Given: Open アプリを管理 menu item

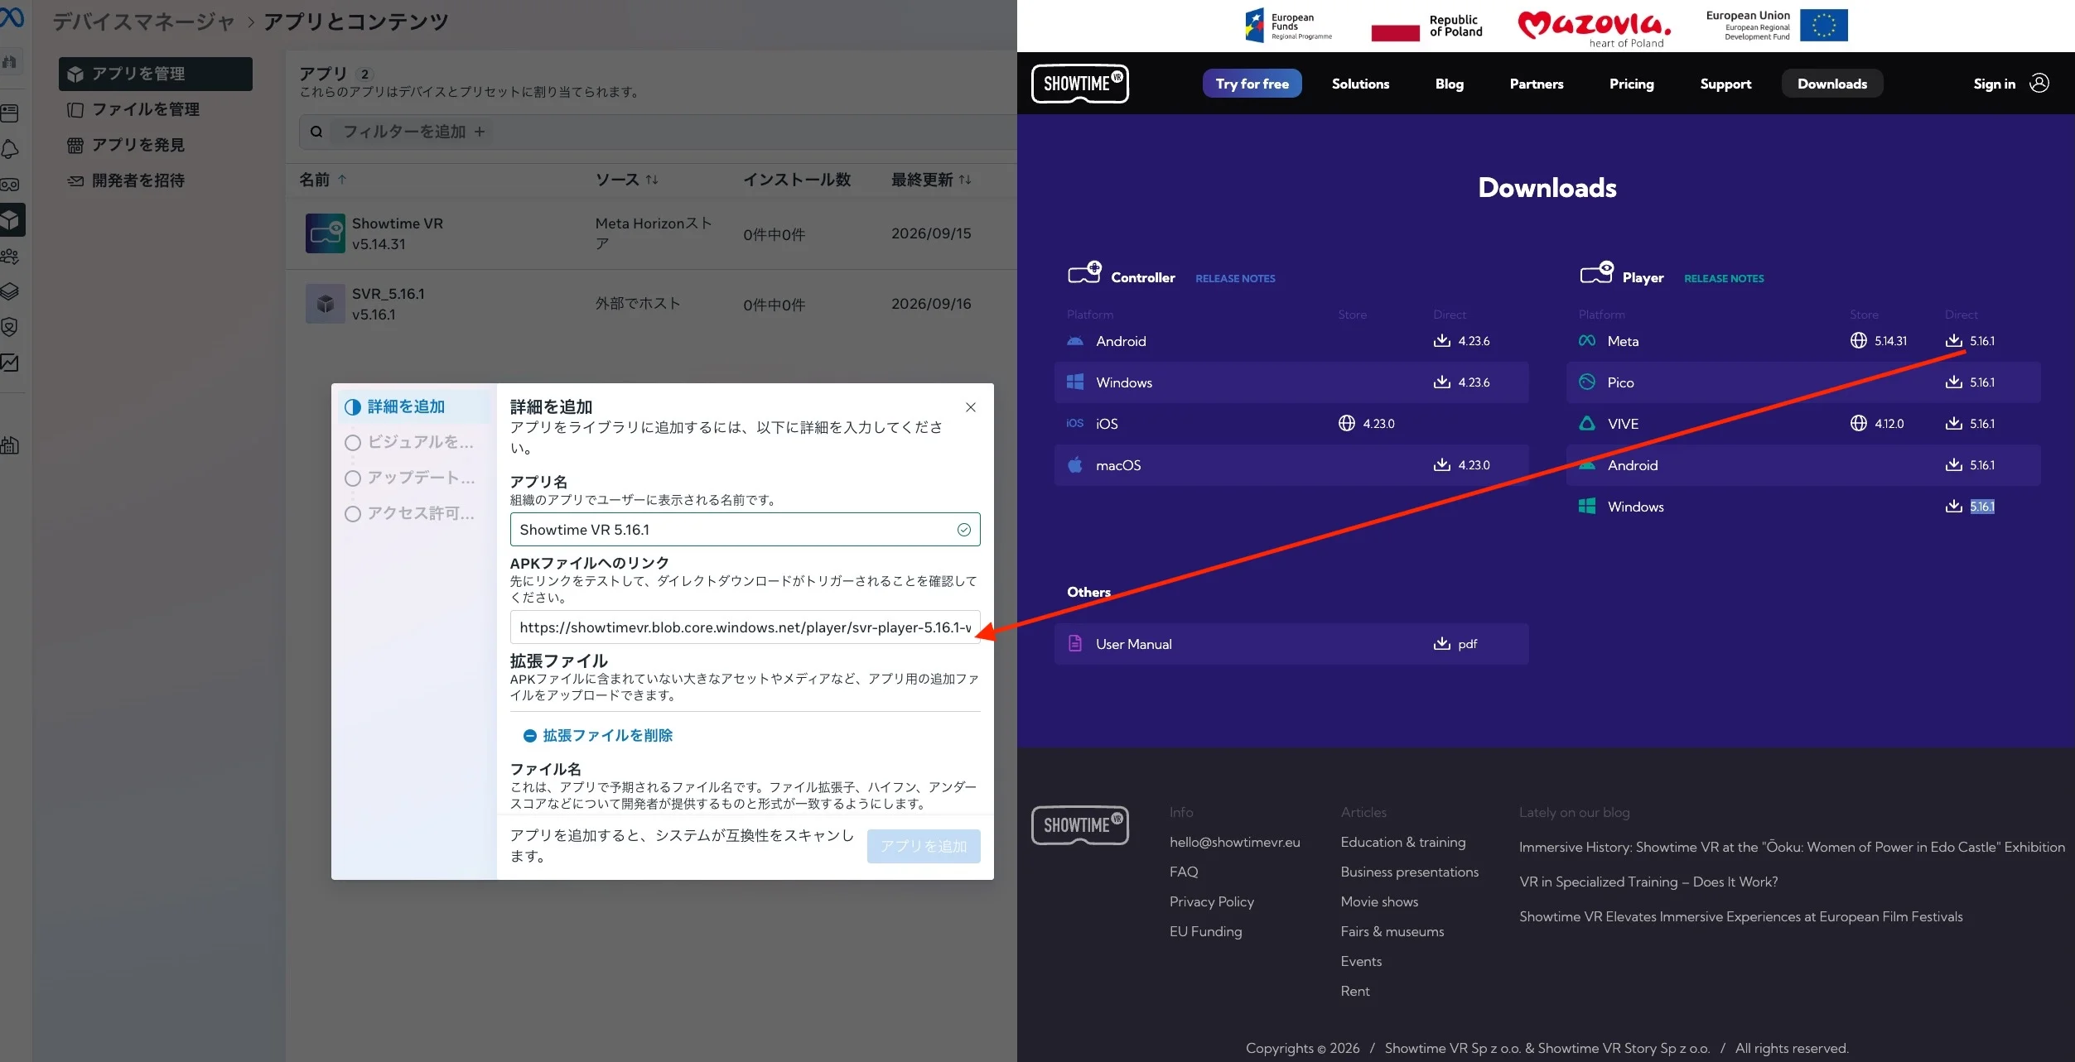Looking at the screenshot, I should point(155,74).
